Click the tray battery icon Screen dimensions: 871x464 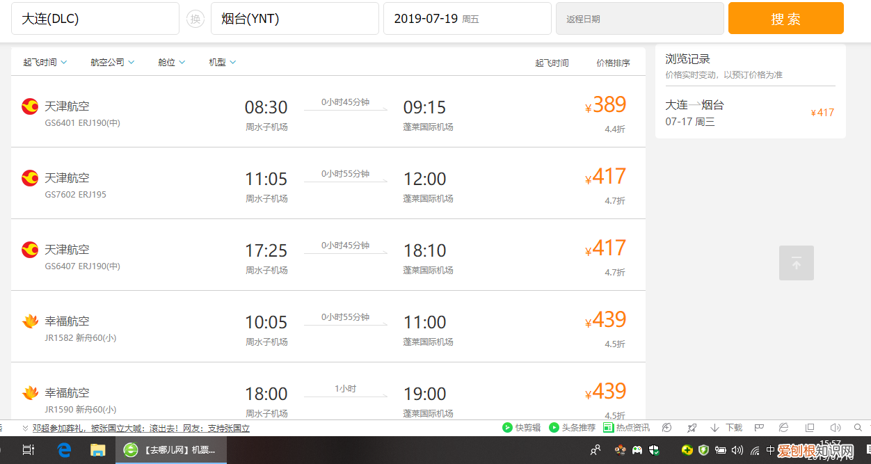(721, 450)
